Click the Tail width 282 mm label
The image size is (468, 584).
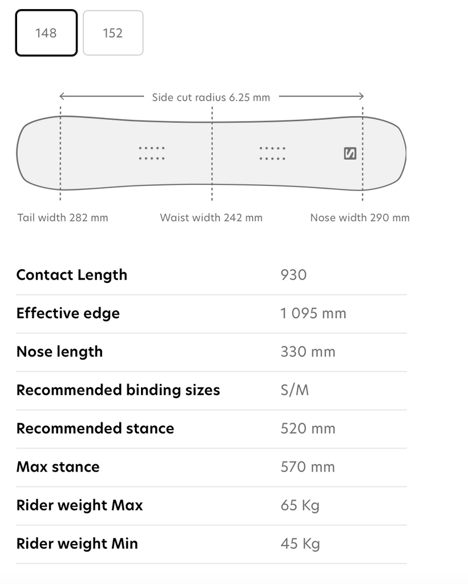coord(63,217)
